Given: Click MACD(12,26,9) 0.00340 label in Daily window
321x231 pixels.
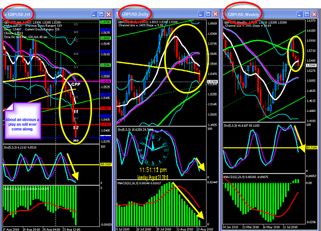Looking at the screenshot, I should (x=139, y=183).
